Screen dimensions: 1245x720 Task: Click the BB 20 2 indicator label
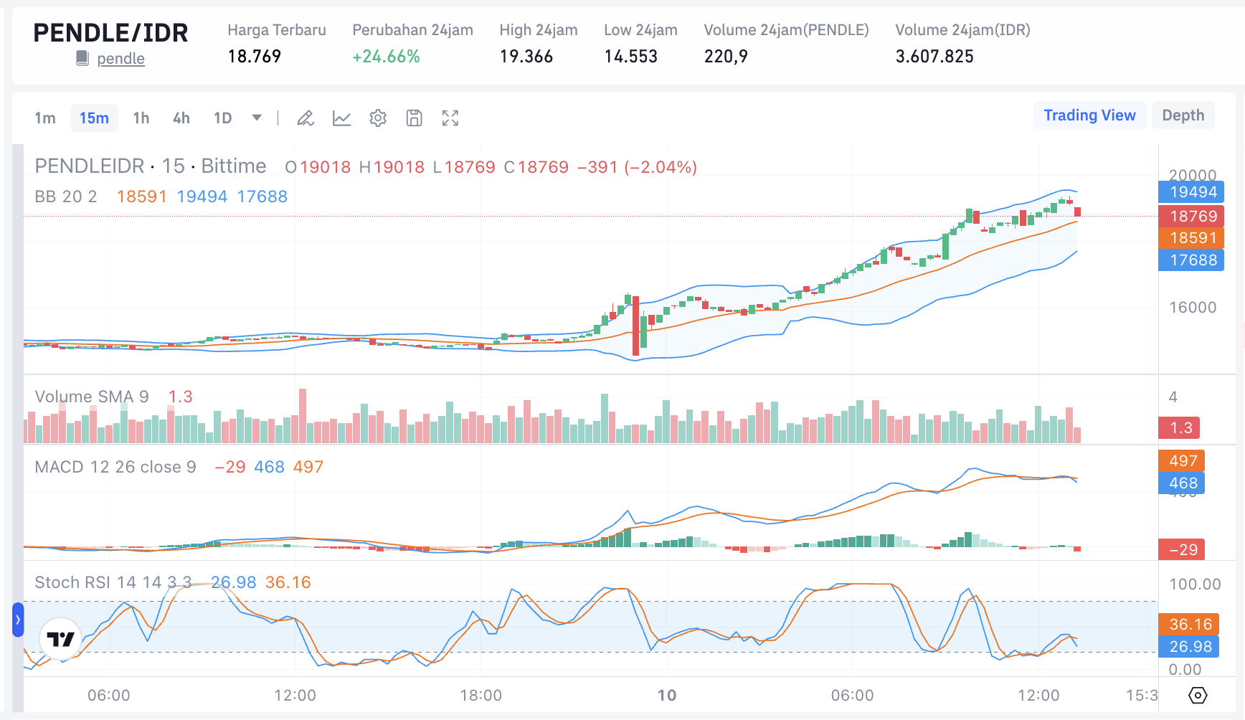[66, 196]
